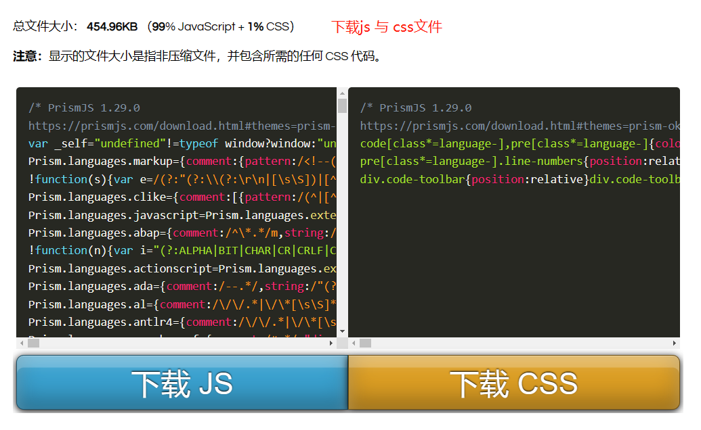Click the prismjs.com URL in JS panel
This screenshot has height=430, width=701.
tap(182, 126)
